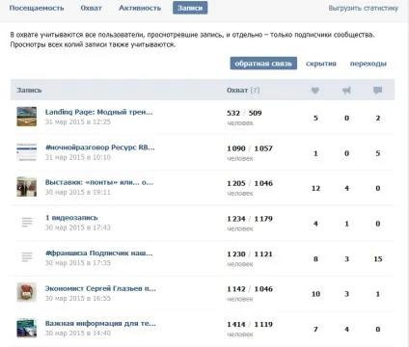Click likes count 12 in Выставки row

tap(315, 188)
